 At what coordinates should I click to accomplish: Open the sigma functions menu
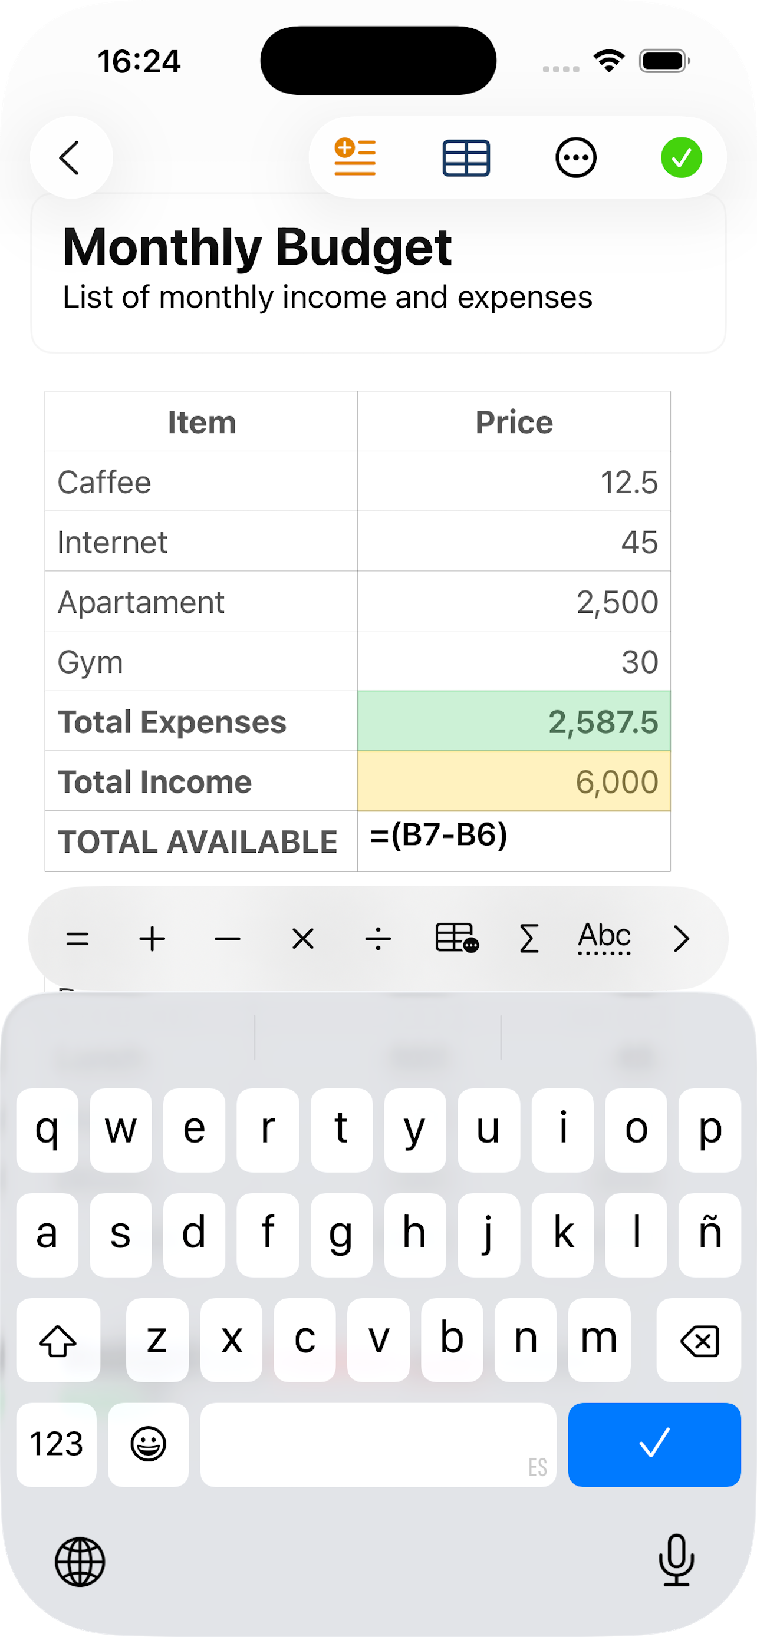coord(529,939)
